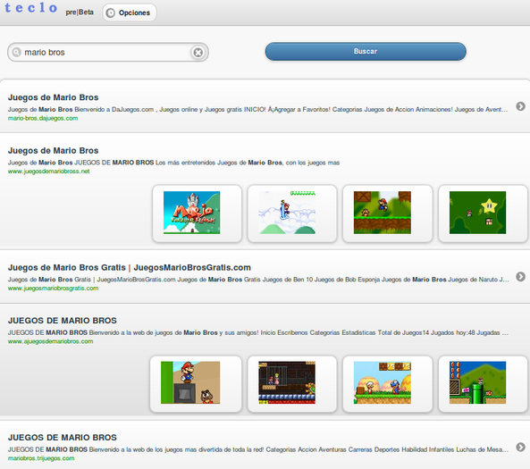Click snippet mentioning Total de Juegos14
530x469 pixels.
pos(258,332)
